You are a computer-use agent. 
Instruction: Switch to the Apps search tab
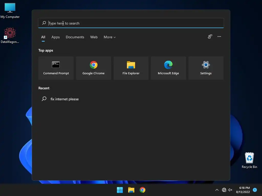(x=56, y=37)
